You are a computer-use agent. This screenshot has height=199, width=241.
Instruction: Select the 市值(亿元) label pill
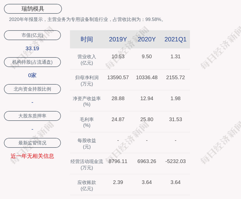[x=32, y=35]
